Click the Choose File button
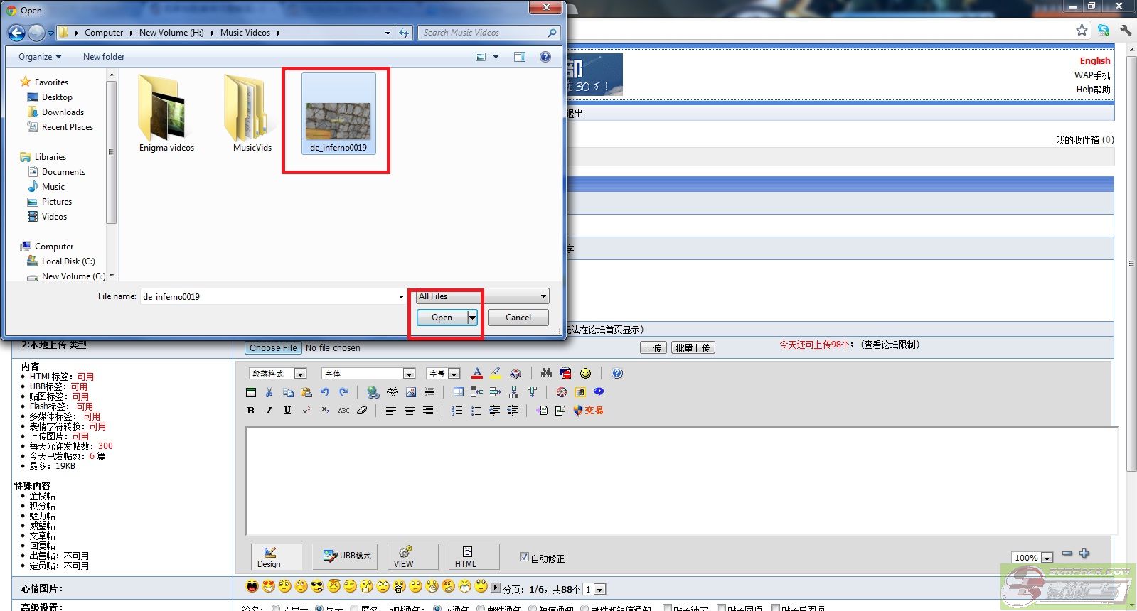This screenshot has height=611, width=1137. 273,348
